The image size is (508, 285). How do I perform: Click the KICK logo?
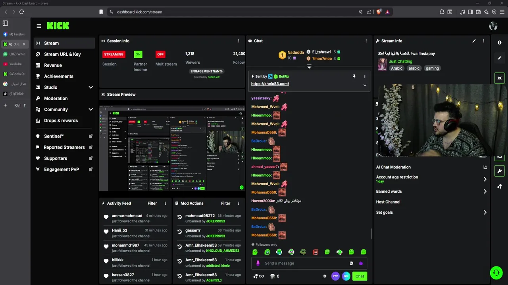coord(58,26)
